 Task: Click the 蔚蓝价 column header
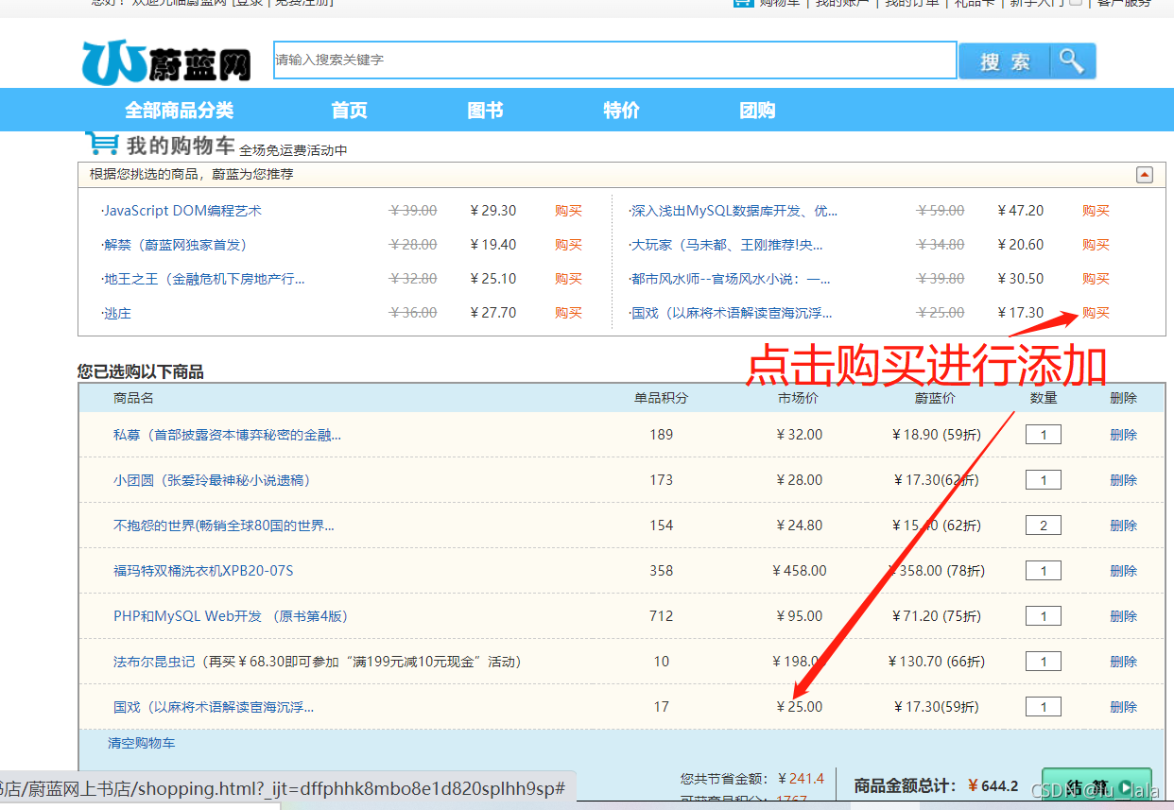coord(935,398)
